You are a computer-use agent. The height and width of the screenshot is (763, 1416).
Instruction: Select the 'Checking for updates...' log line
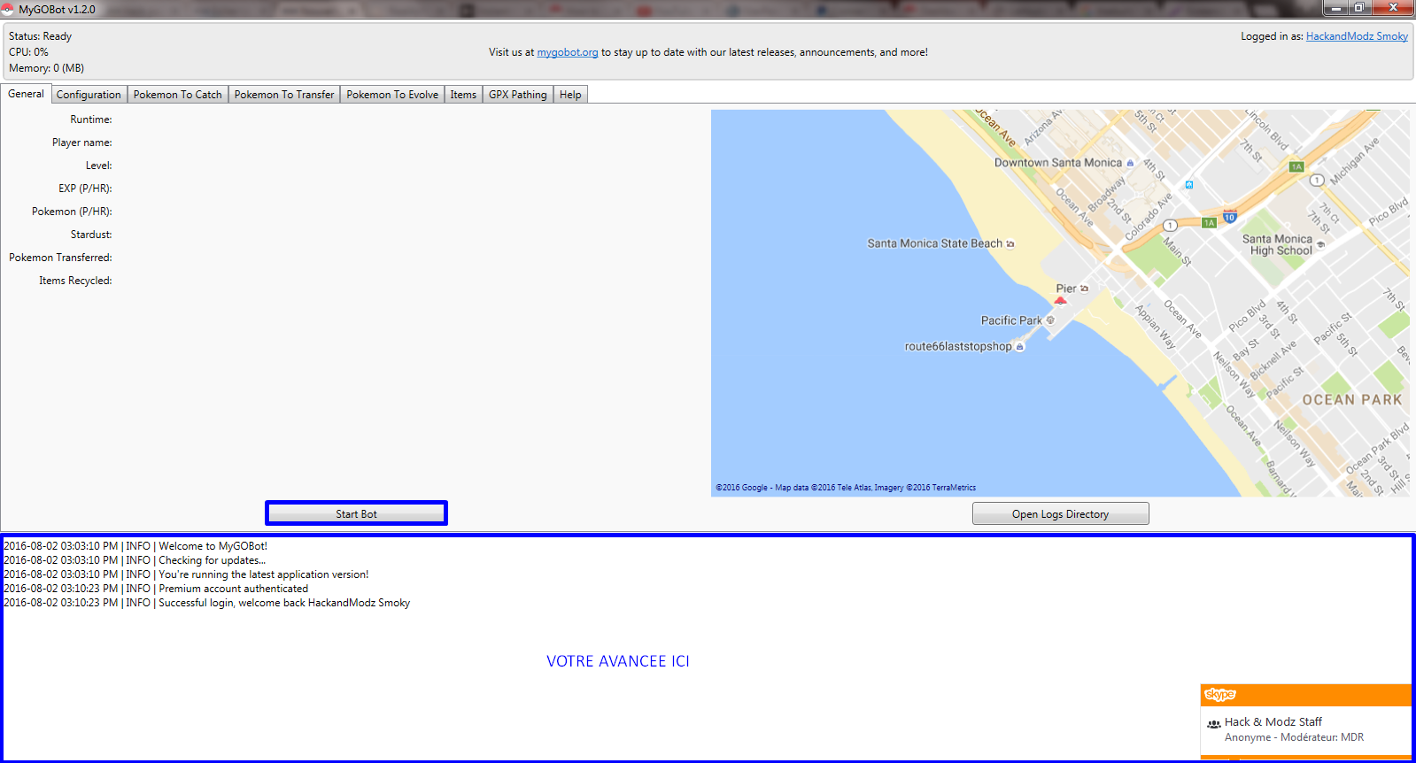135,560
